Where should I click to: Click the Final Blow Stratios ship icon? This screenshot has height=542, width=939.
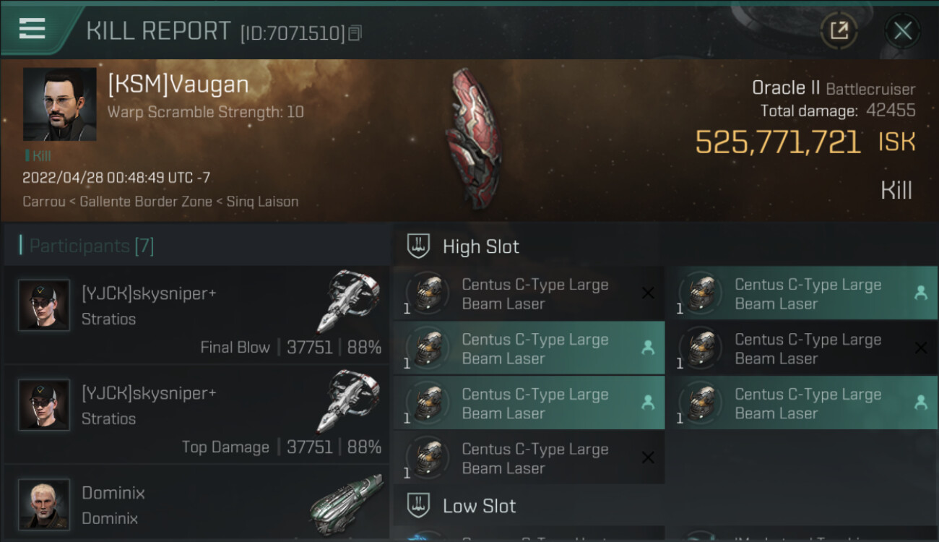click(348, 300)
